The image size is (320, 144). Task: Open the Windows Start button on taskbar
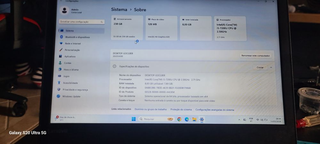pos(134,119)
